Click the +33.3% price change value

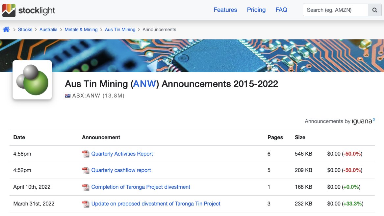(353, 204)
